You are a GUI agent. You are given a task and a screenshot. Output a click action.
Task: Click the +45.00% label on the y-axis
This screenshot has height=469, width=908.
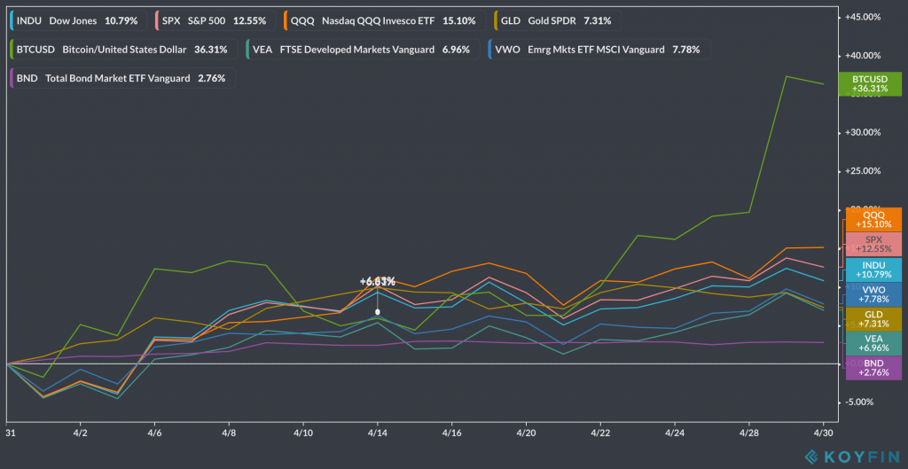coord(863,17)
